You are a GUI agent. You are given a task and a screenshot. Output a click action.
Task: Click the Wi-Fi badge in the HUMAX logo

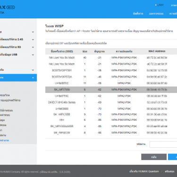click(11, 7)
